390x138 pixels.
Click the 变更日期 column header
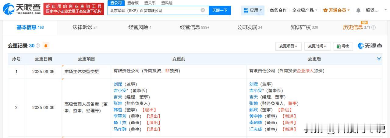[43, 59]
